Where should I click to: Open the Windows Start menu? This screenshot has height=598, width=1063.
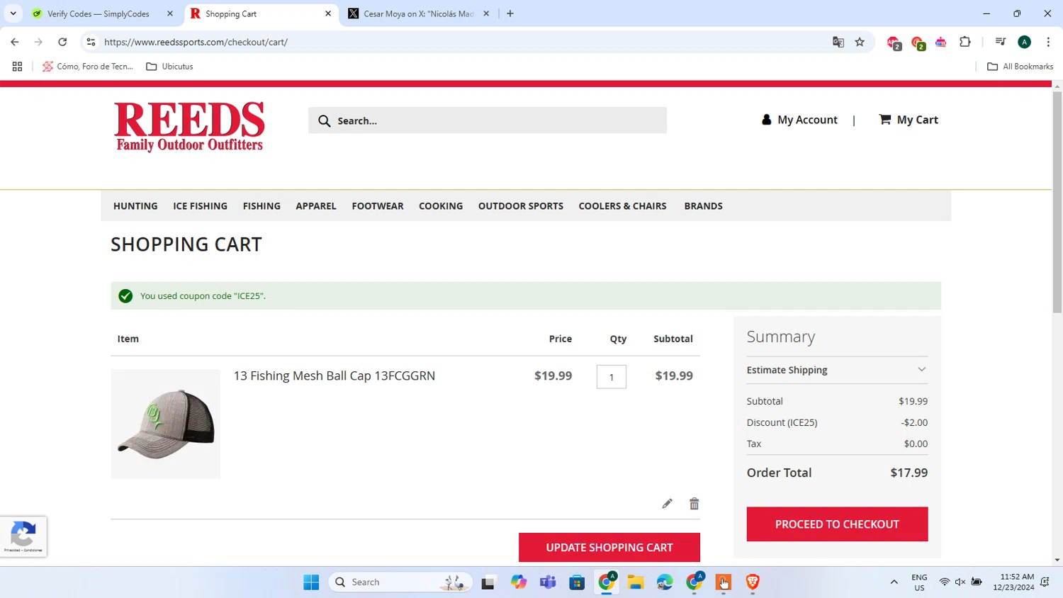pyautogui.click(x=311, y=582)
